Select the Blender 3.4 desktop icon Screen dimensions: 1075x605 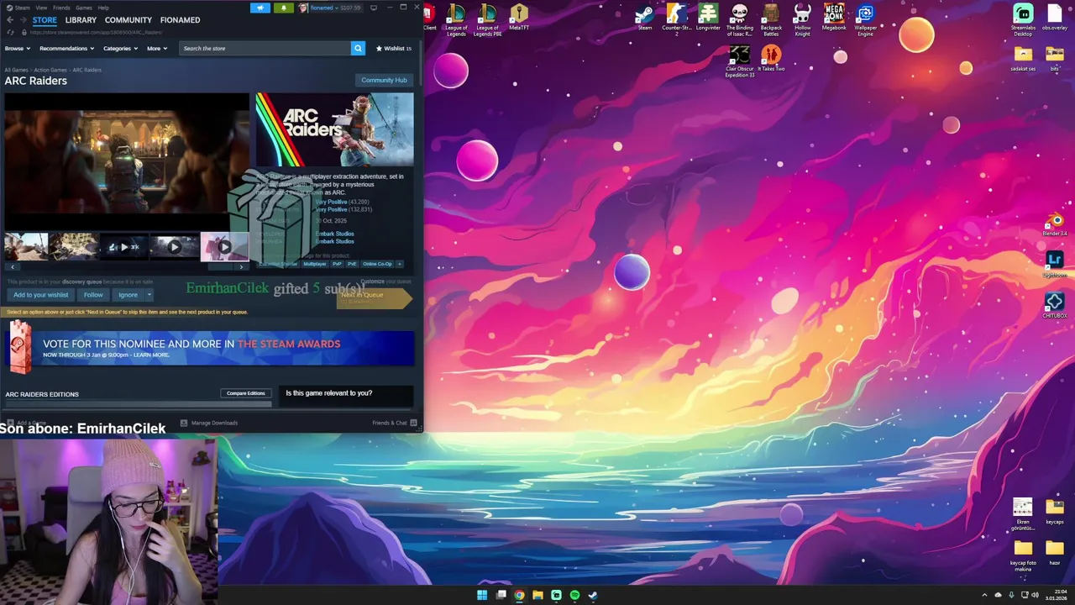click(1055, 224)
